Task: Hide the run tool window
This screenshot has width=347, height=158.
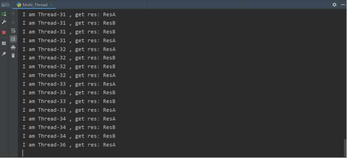Action: (x=343, y=5)
